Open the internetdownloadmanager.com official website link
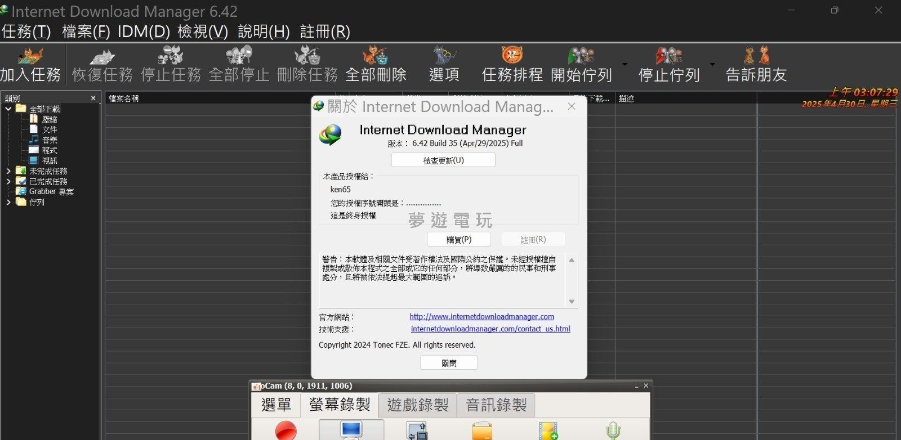 coord(481,317)
